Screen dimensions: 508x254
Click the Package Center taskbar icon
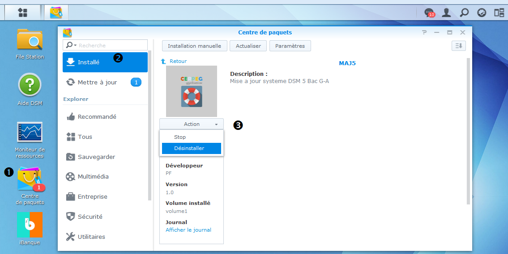[56, 12]
